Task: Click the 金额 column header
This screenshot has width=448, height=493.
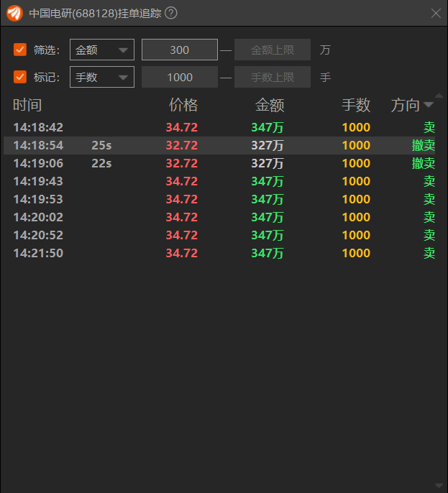Action: 270,106
